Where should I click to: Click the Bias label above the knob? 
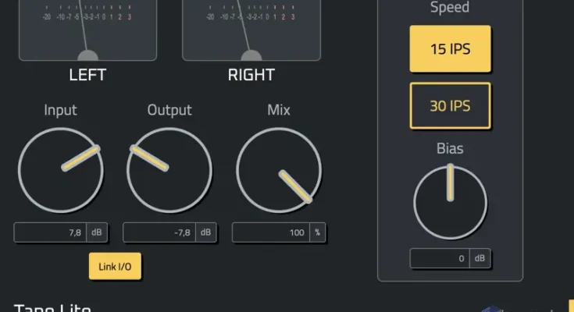[x=450, y=148]
